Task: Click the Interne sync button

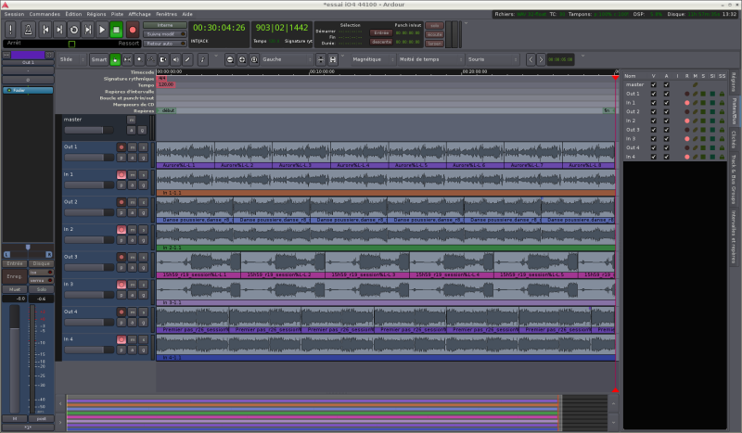Action: (x=165, y=25)
